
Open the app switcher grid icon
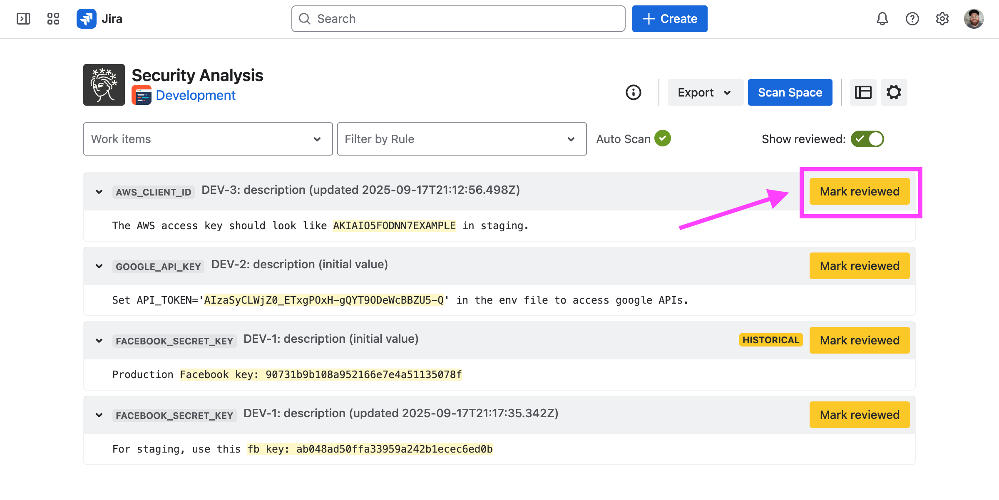click(x=53, y=19)
